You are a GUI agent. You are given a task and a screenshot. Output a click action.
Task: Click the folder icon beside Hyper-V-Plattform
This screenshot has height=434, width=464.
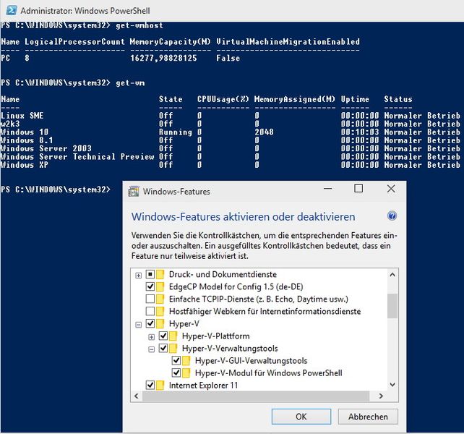[173, 336]
